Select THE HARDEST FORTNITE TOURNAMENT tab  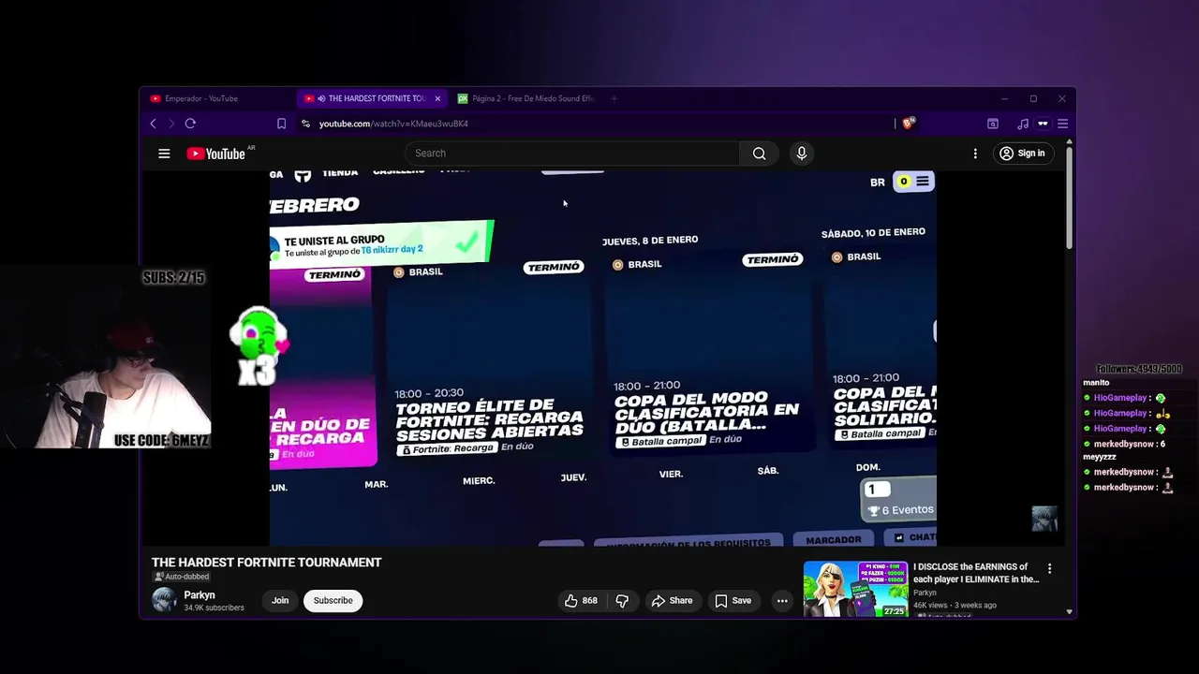[371, 98]
